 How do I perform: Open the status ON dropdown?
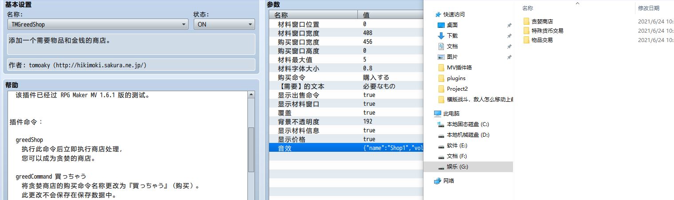coord(224,25)
